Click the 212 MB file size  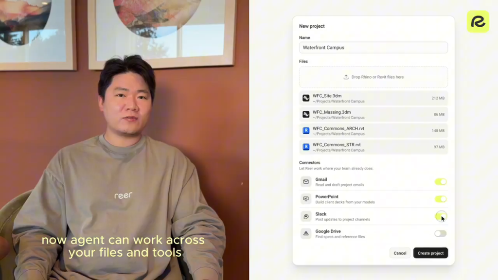(x=438, y=98)
